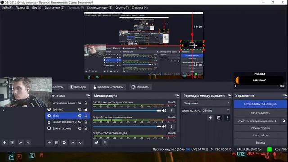
Task: Open Настройки from the controls panel
Action: tap(260, 135)
